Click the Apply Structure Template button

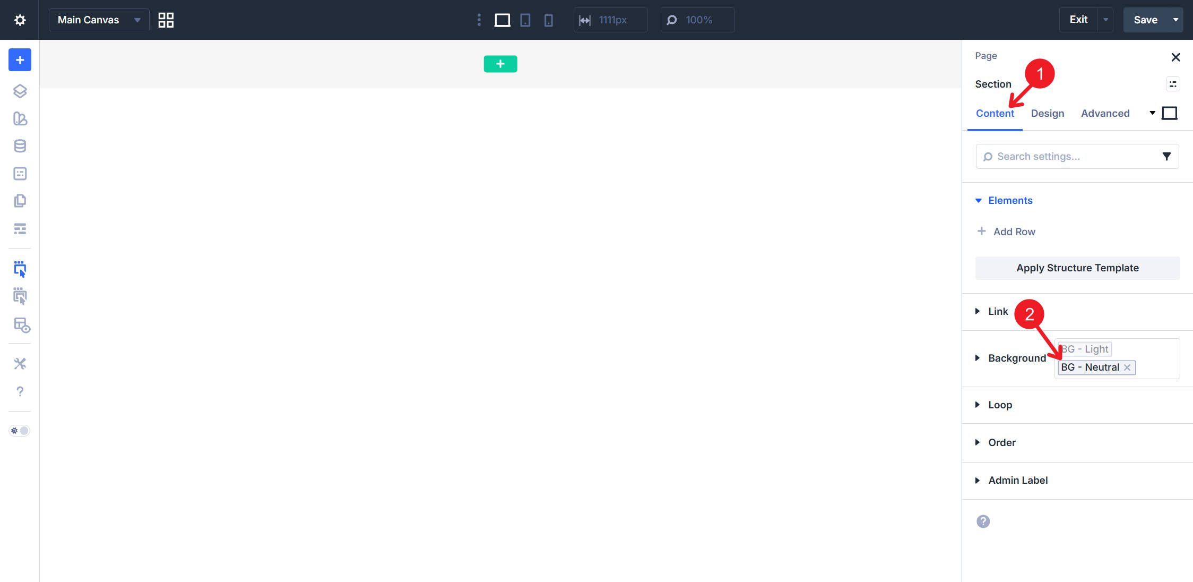pyautogui.click(x=1077, y=268)
